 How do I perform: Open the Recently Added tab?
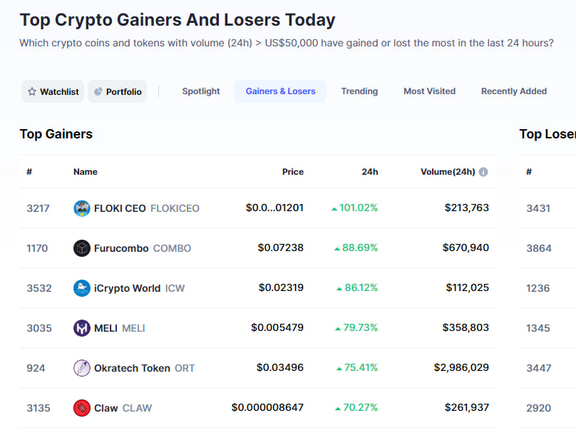514,91
